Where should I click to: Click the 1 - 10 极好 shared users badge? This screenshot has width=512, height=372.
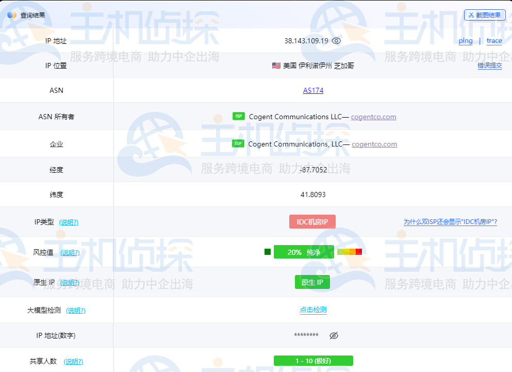[312, 361]
